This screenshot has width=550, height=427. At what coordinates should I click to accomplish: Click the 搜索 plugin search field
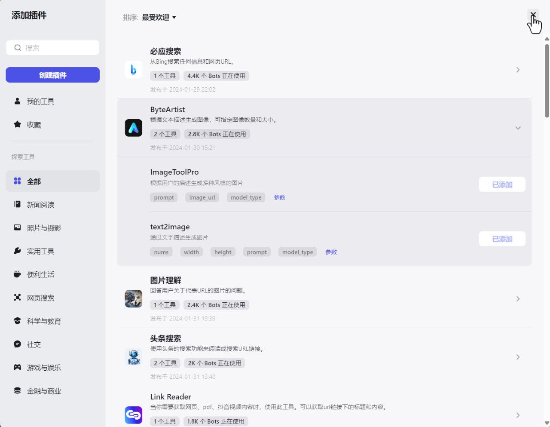pyautogui.click(x=58, y=48)
